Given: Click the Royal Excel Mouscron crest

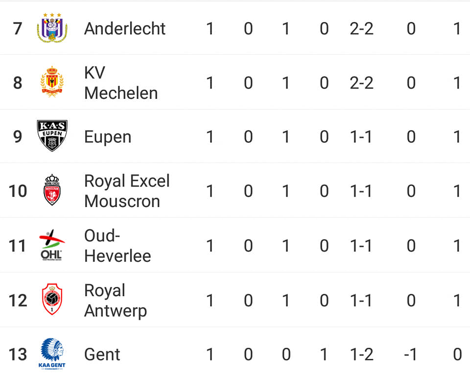Looking at the screenshot, I should pyautogui.click(x=52, y=189).
